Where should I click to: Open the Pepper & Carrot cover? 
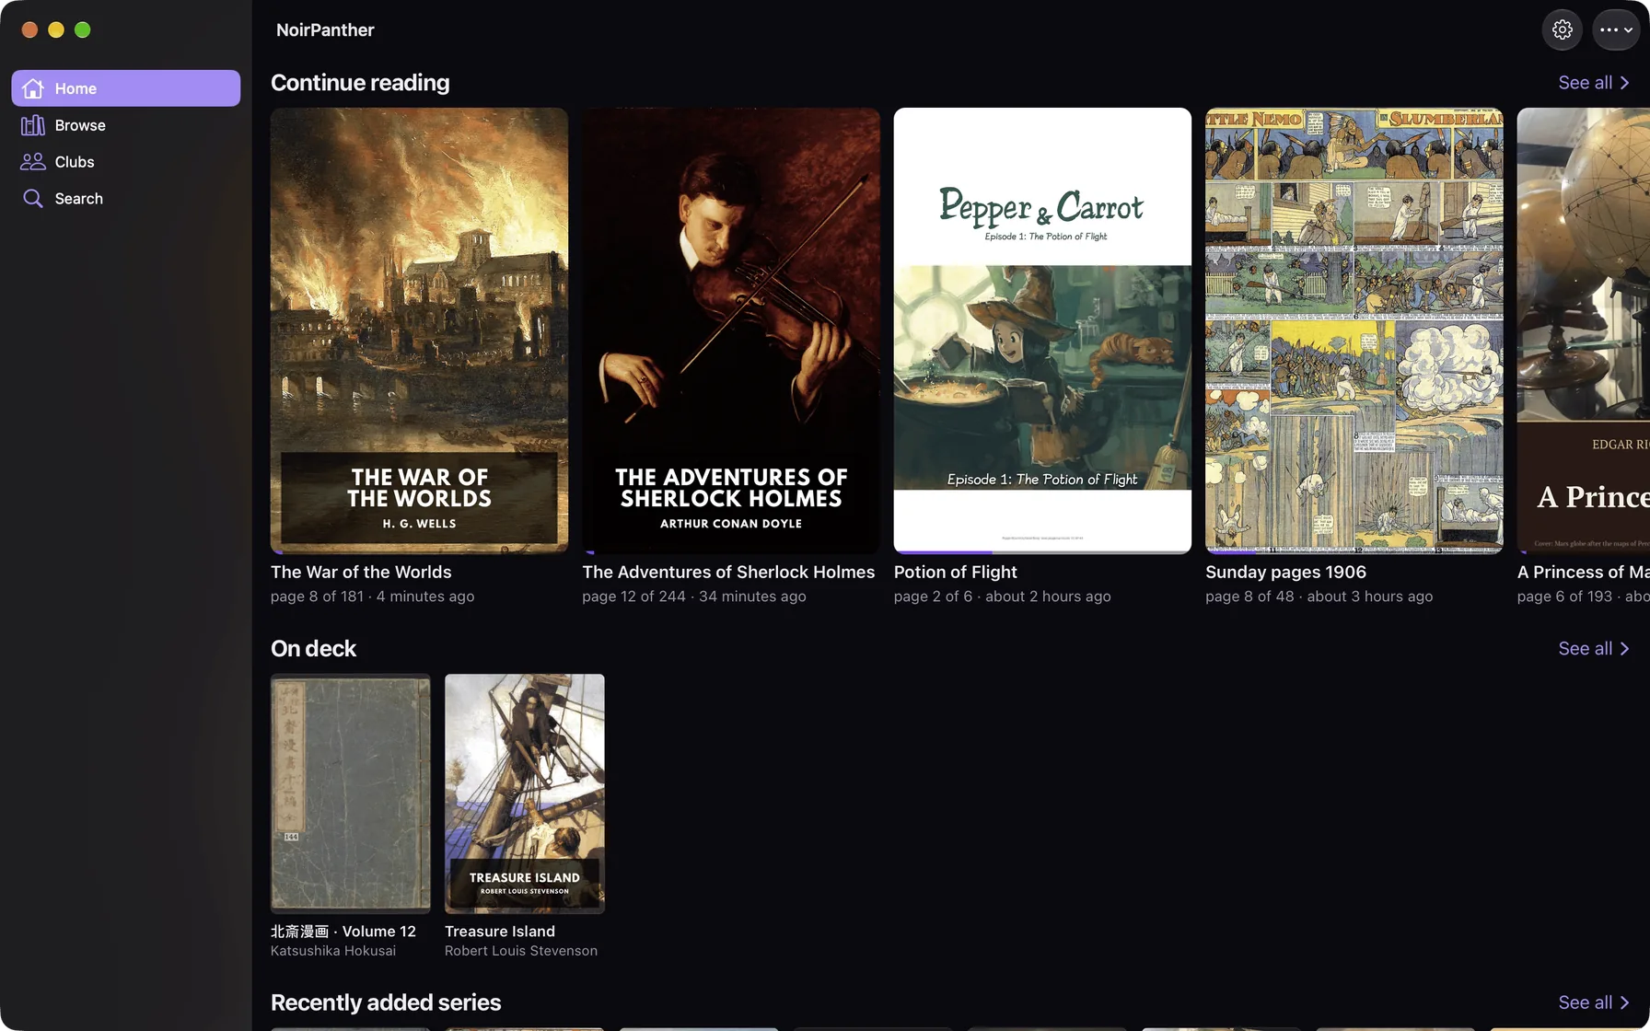(x=1042, y=330)
